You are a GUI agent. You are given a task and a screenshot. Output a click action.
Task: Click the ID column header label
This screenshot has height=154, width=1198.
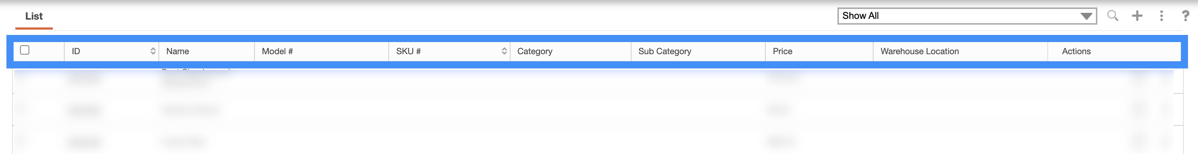[x=76, y=51]
